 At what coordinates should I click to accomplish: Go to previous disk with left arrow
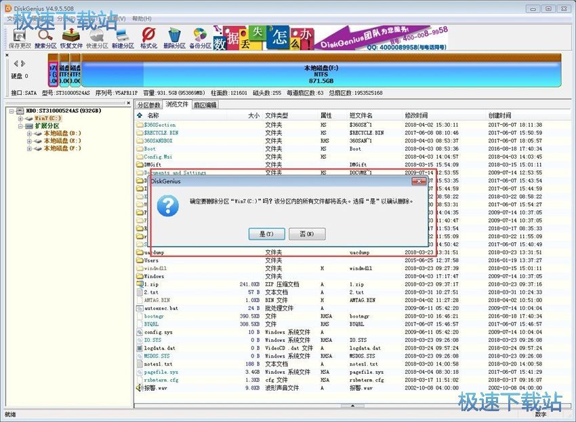(x=16, y=64)
